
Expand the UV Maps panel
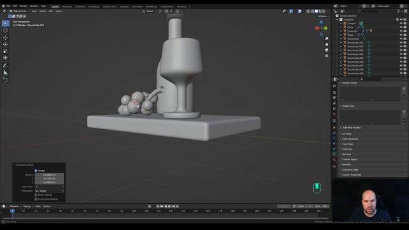346,134
